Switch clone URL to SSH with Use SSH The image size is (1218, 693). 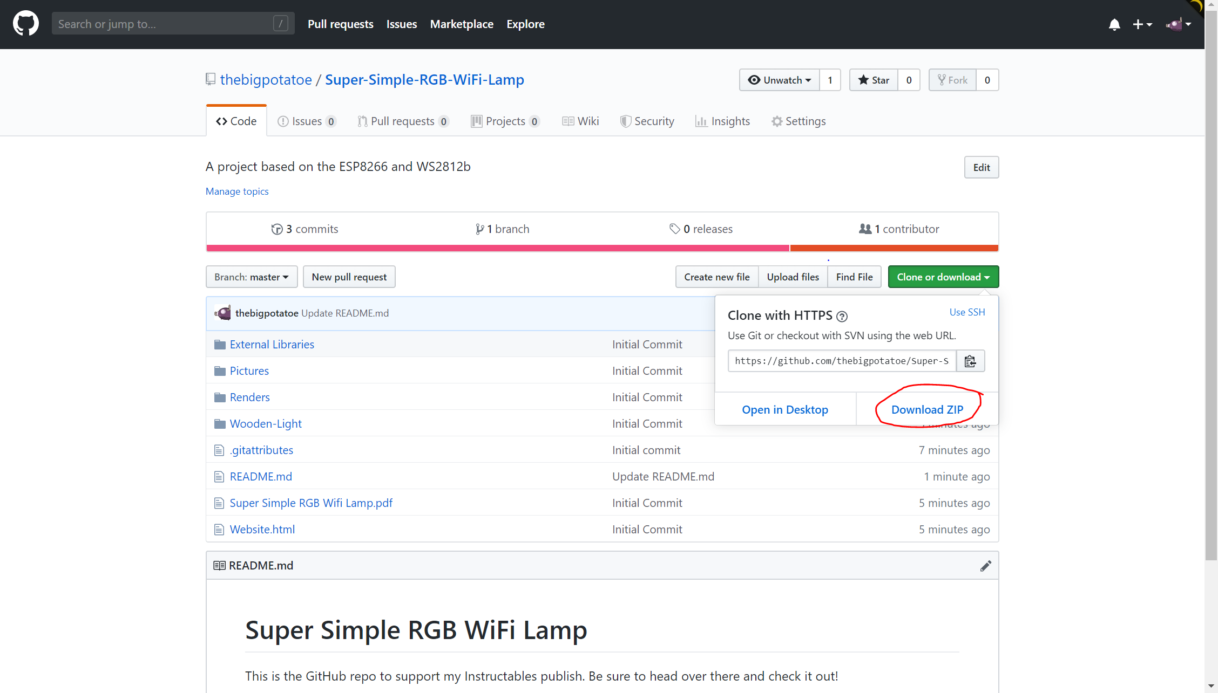[x=966, y=312]
